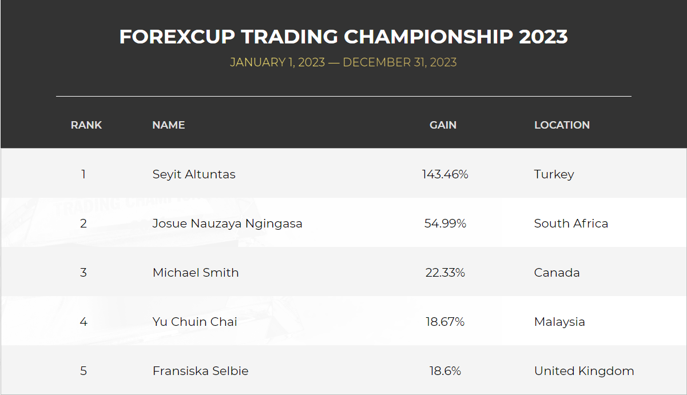Click the Turkey location cell
Screen dimensions: 687x395
click(x=554, y=174)
